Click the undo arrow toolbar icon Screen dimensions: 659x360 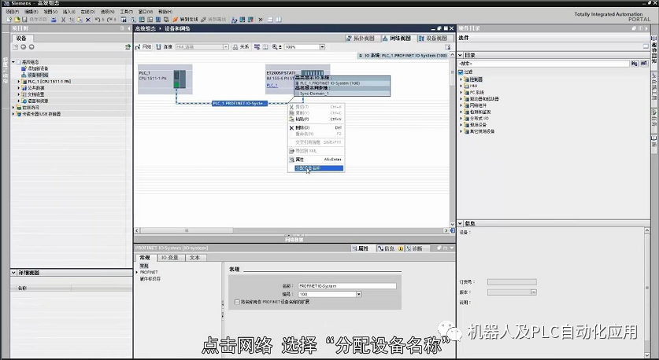click(x=98, y=20)
